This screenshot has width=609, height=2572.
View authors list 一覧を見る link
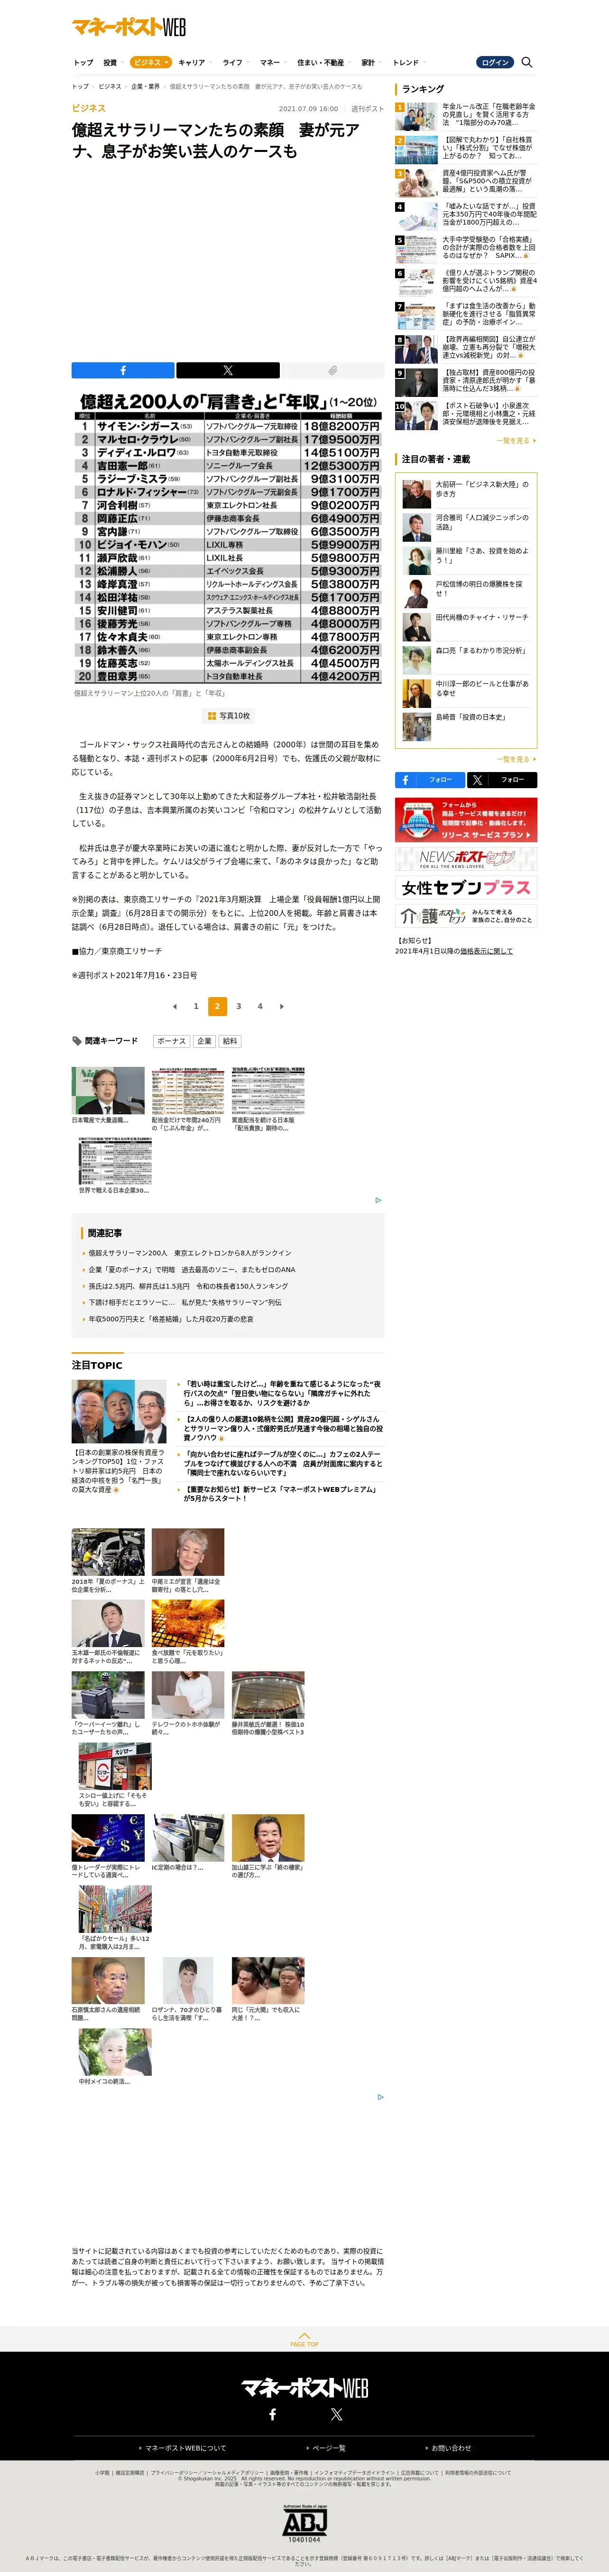(x=517, y=760)
